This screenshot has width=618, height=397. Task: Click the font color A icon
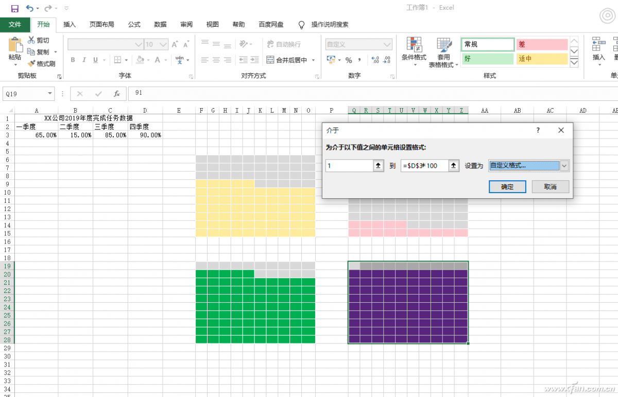158,60
